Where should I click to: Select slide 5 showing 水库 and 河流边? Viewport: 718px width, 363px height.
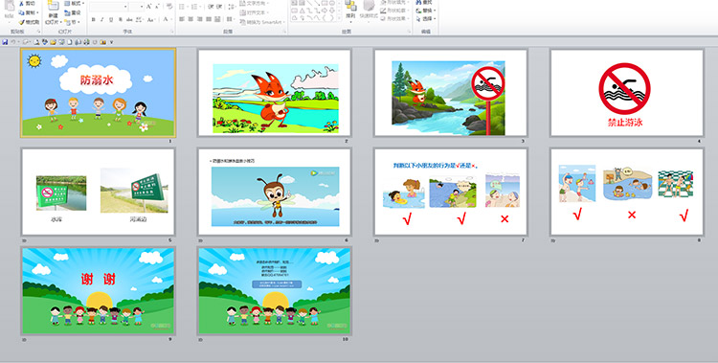click(x=98, y=192)
